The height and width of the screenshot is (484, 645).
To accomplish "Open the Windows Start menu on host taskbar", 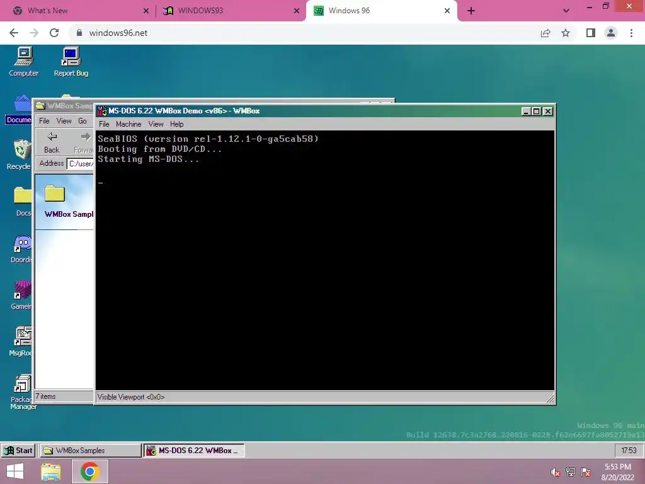I will [15, 471].
